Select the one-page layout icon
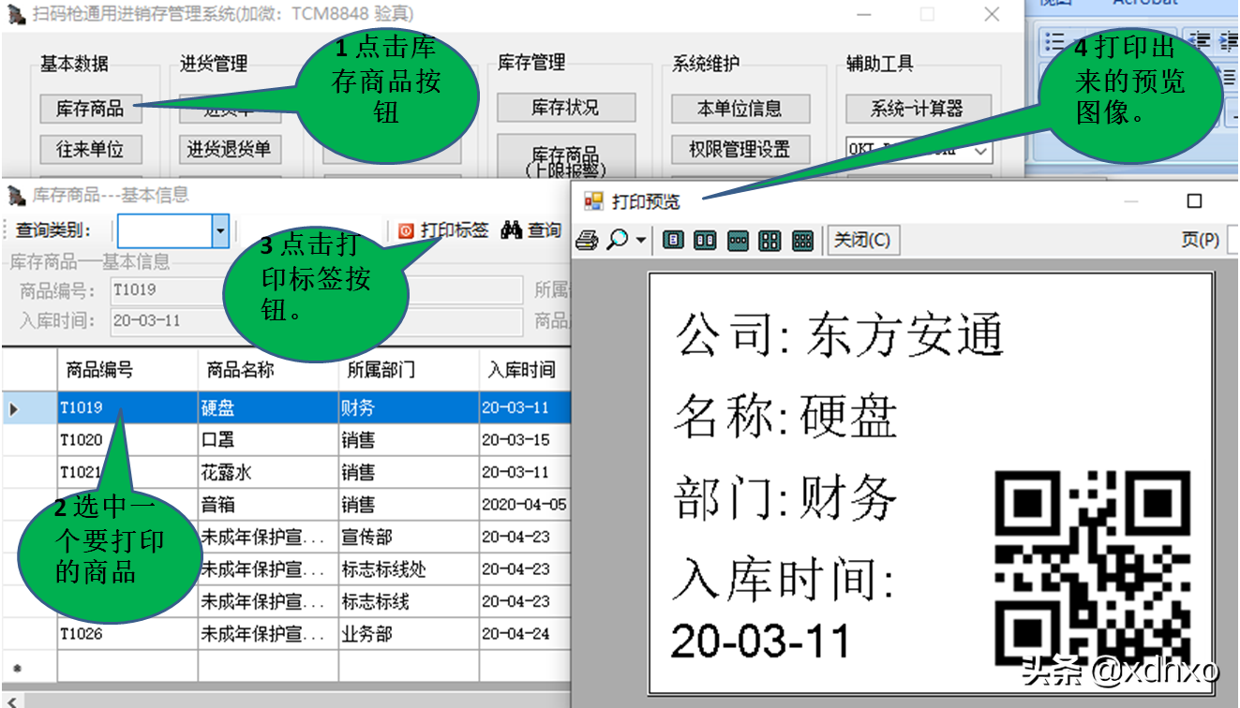 (x=673, y=241)
